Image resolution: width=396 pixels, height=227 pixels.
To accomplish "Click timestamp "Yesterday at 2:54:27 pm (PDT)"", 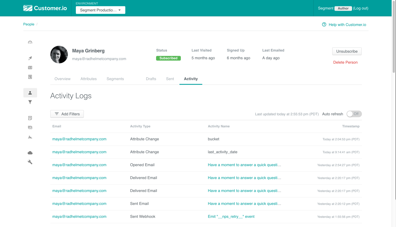I will click(x=338, y=165).
